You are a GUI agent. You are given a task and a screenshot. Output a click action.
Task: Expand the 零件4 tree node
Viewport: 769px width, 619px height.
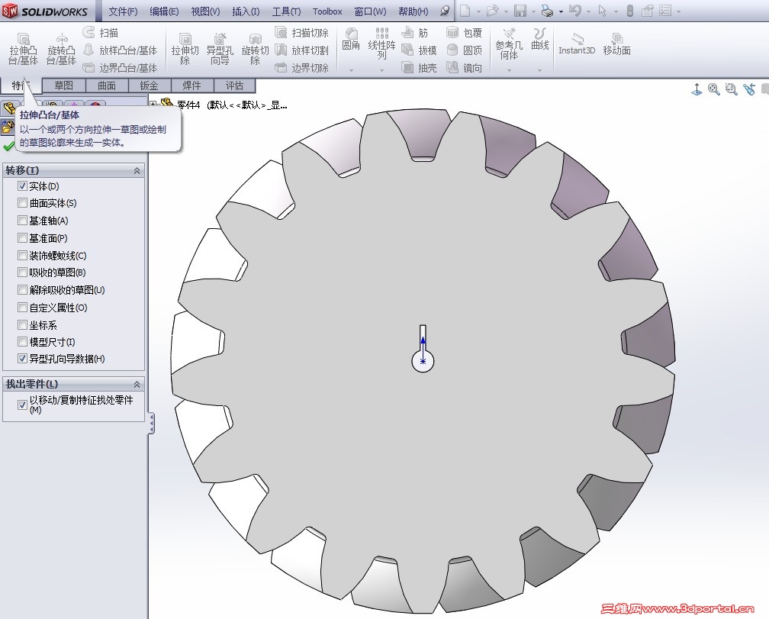pos(153,104)
